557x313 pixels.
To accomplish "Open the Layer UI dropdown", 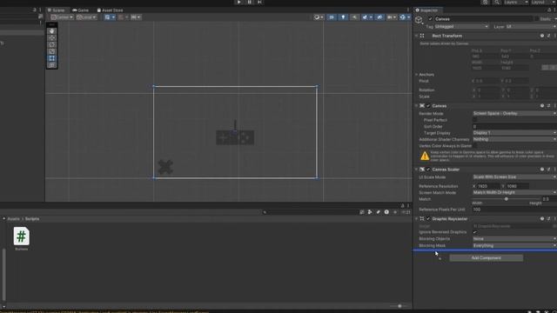I will 531,27.
